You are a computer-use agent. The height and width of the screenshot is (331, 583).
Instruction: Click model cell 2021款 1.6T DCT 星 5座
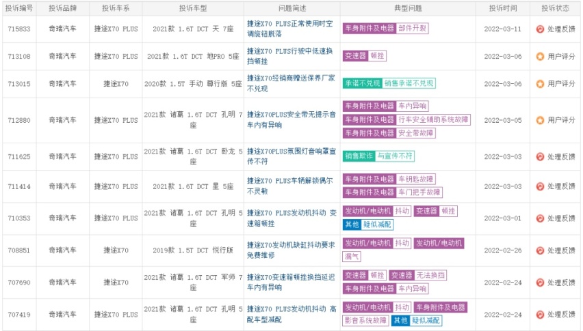pos(193,186)
